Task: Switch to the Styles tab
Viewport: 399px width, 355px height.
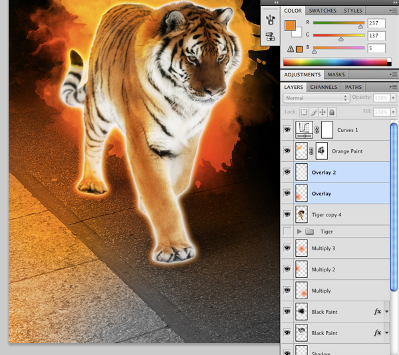Action: [x=352, y=11]
